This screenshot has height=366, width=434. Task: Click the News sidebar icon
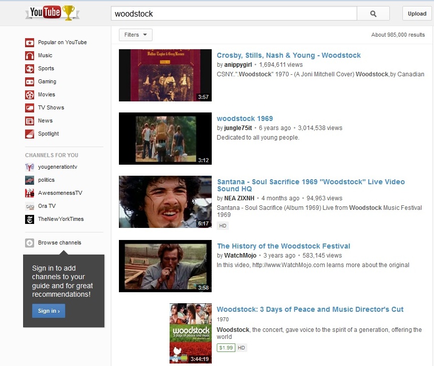[x=29, y=120]
